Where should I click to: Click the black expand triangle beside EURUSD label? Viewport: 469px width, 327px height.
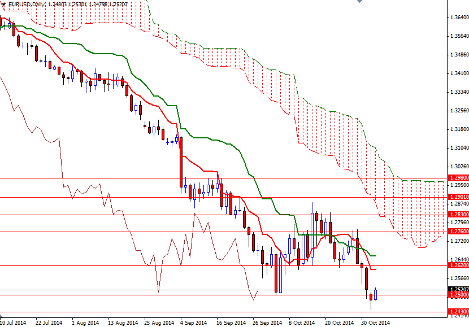(5, 5)
